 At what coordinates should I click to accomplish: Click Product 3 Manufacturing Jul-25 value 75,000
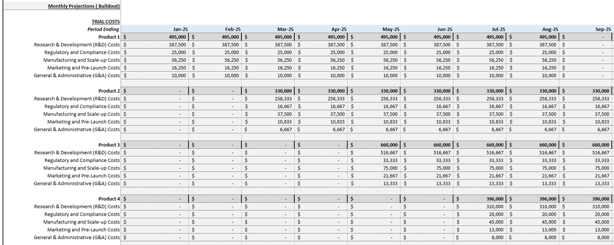coord(496,168)
